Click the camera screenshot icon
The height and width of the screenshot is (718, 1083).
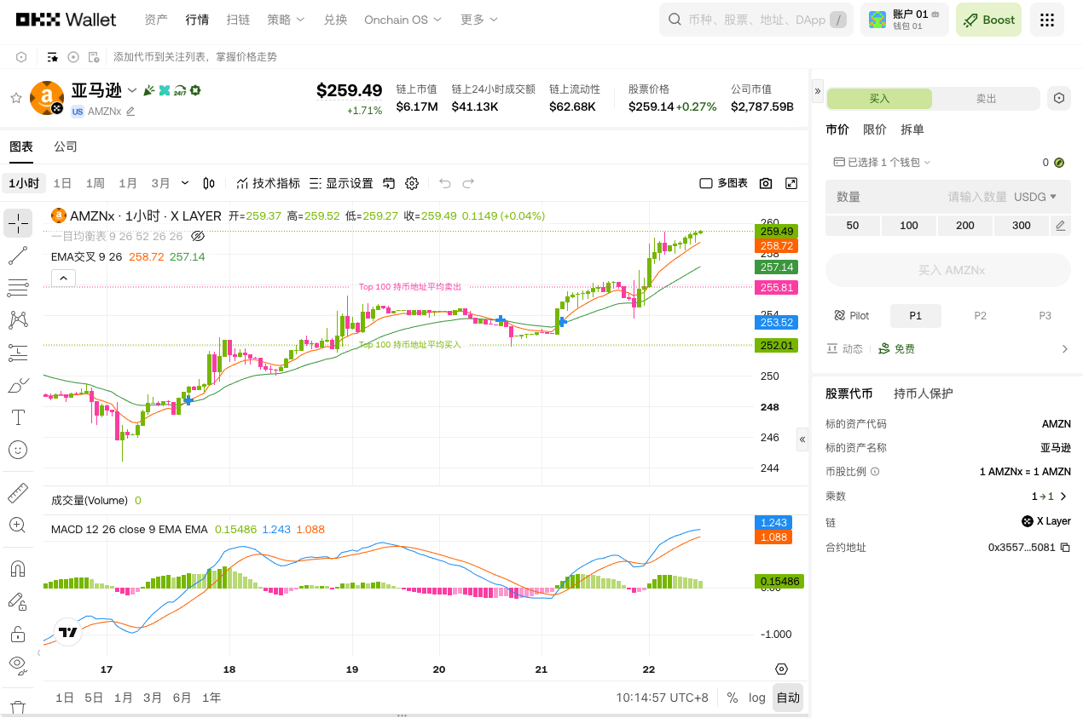766,183
